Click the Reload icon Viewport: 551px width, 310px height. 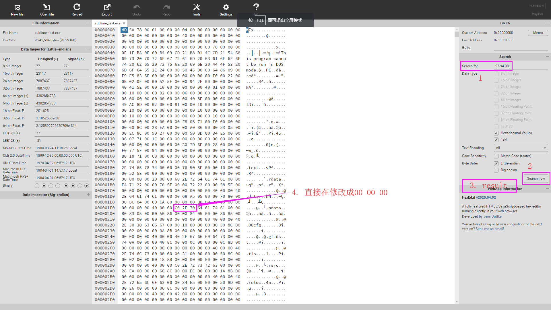coord(77,7)
